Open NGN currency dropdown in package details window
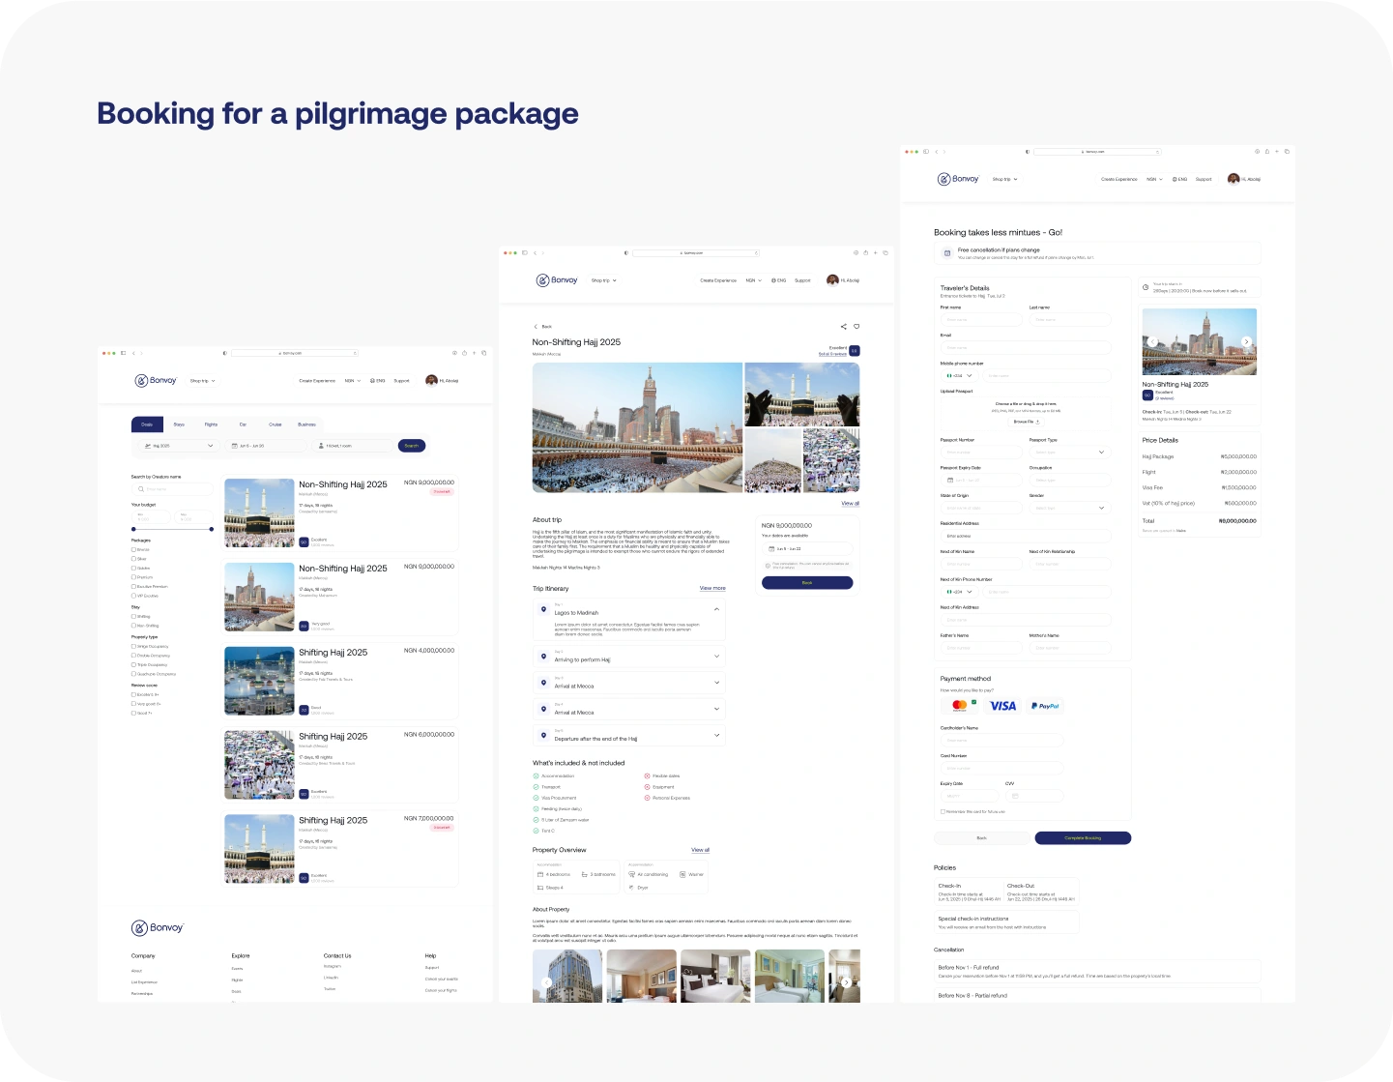 [754, 280]
